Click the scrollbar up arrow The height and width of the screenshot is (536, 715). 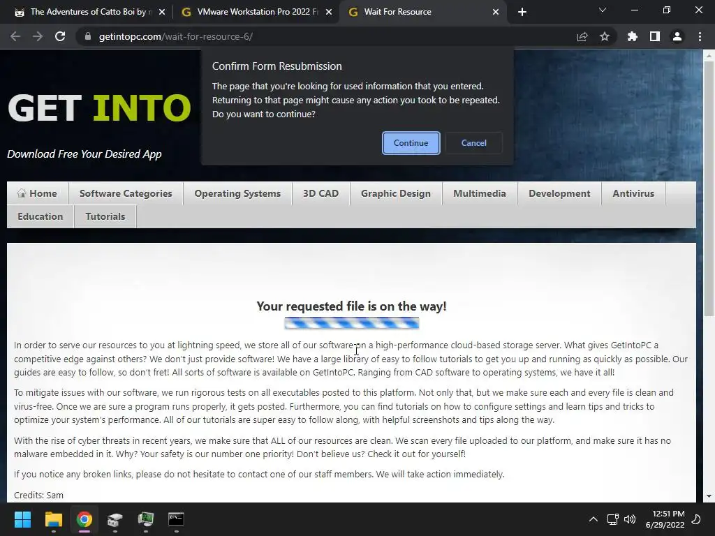(x=709, y=56)
